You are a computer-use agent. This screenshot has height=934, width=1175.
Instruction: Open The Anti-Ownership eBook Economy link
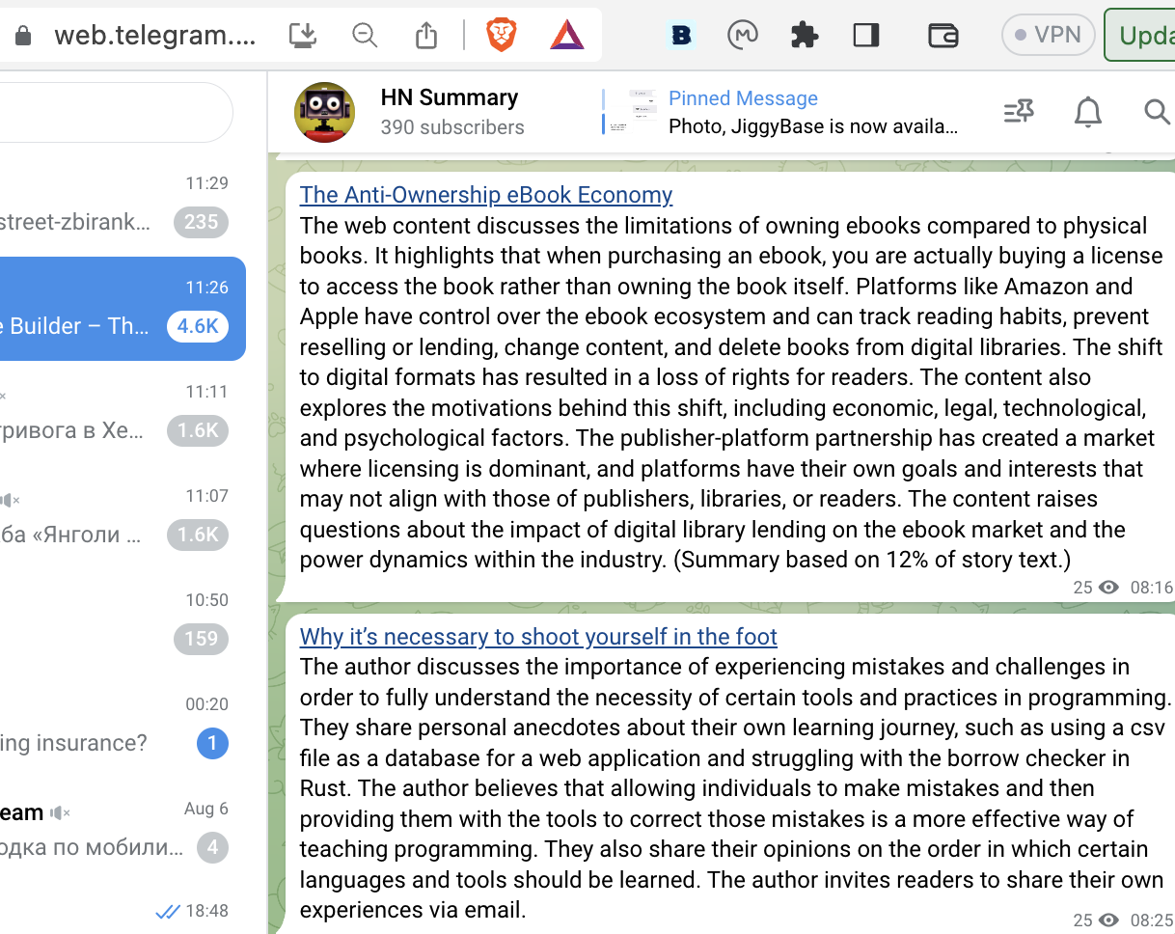coord(485,195)
